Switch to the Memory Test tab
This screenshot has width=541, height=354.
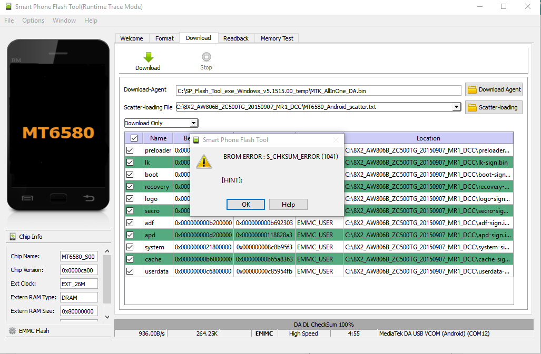pos(277,38)
